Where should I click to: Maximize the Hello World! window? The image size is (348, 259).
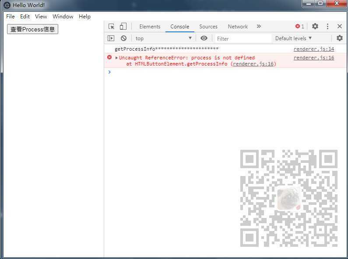coord(320,3)
